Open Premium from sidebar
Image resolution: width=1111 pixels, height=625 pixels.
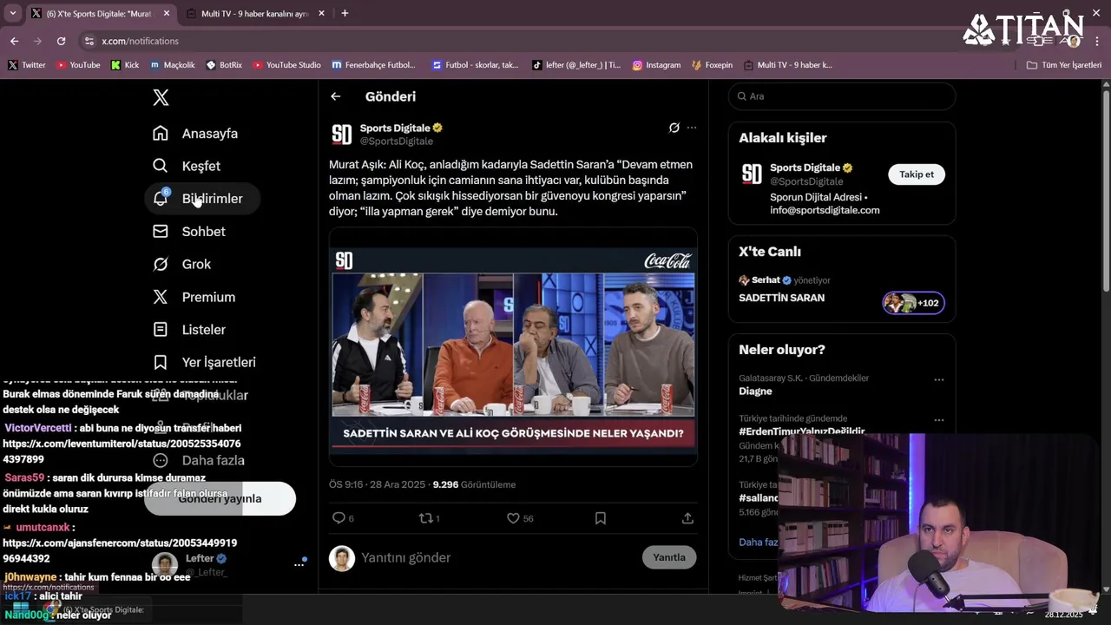(x=194, y=297)
